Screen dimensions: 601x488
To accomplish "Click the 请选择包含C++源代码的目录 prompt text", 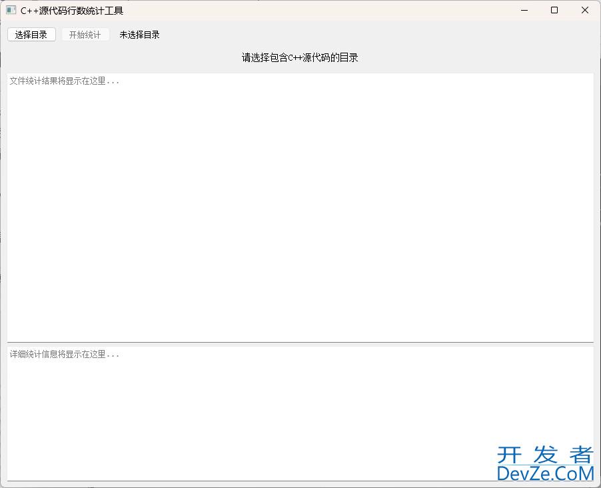I will click(300, 58).
